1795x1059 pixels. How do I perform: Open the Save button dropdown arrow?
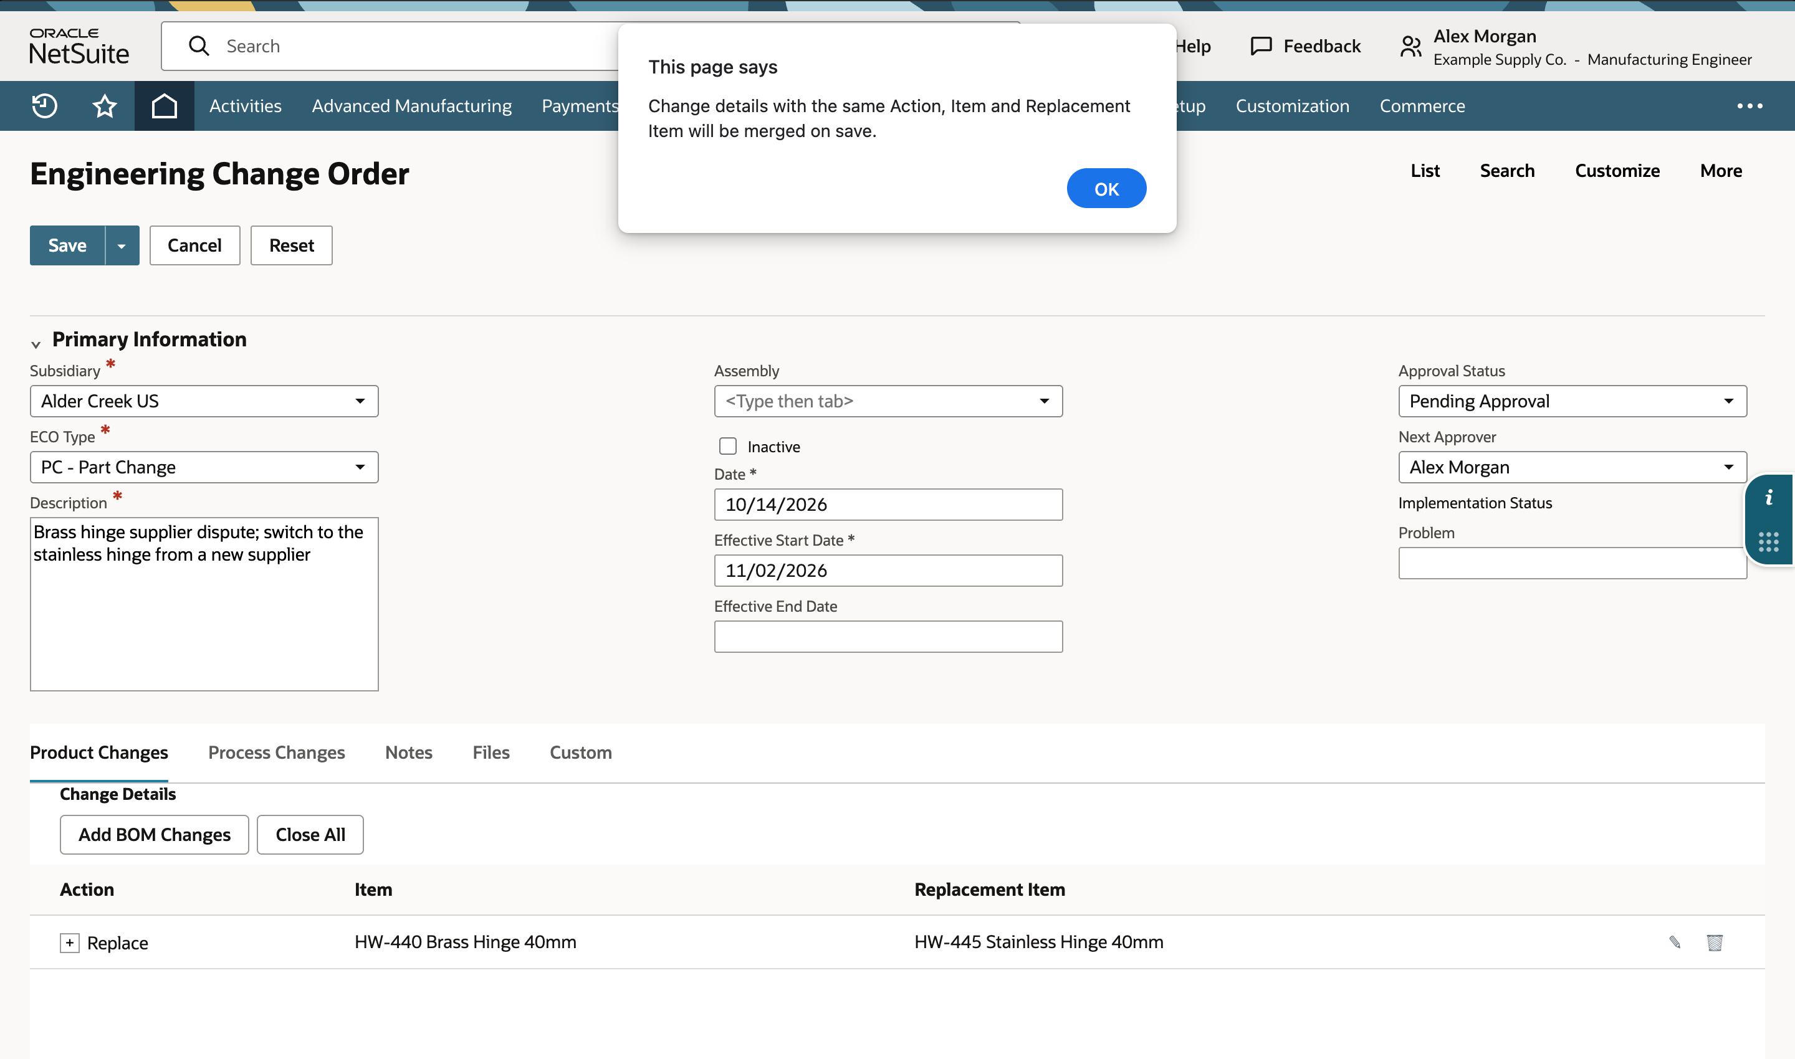point(122,245)
